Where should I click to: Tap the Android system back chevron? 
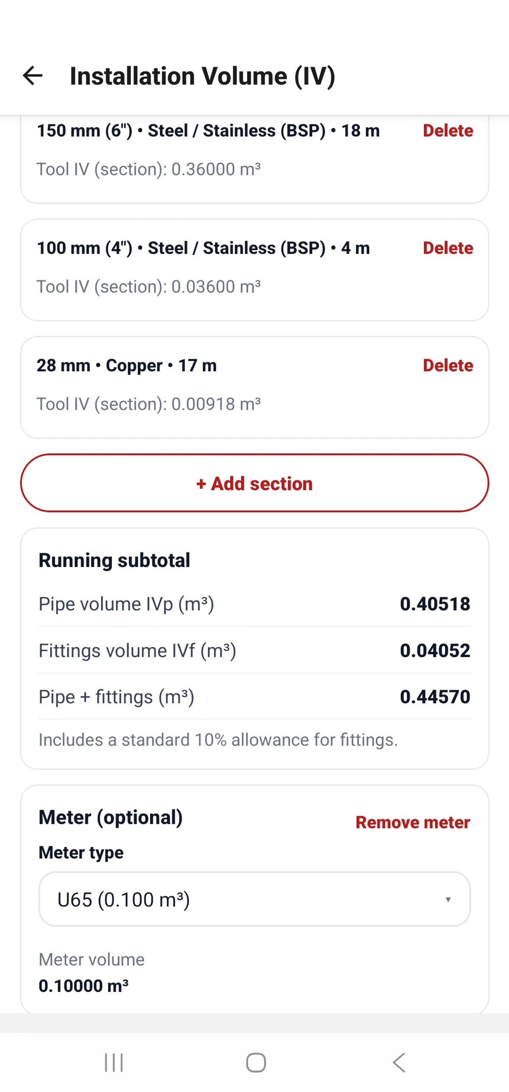pyautogui.click(x=399, y=1062)
